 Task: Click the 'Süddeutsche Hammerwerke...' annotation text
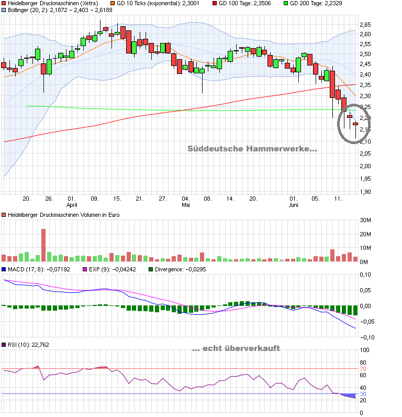coord(252,149)
